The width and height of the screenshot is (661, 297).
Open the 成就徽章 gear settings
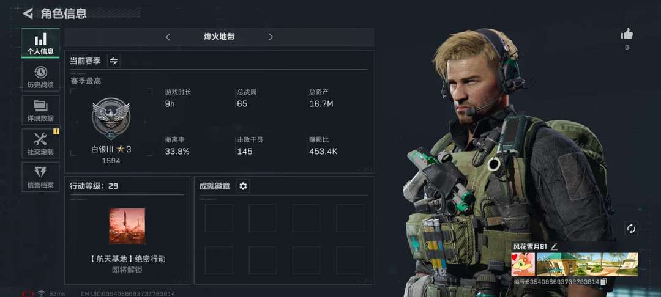point(243,186)
